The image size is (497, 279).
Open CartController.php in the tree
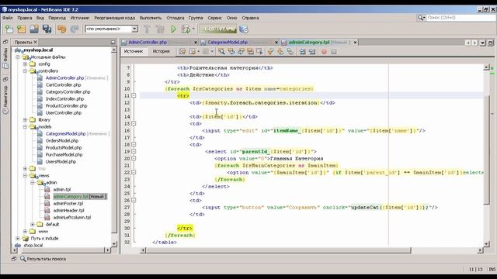pyautogui.click(x=63, y=84)
